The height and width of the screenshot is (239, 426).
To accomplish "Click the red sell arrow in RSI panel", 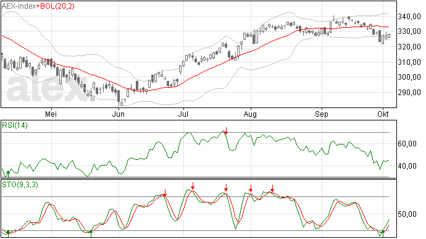I will point(226,130).
